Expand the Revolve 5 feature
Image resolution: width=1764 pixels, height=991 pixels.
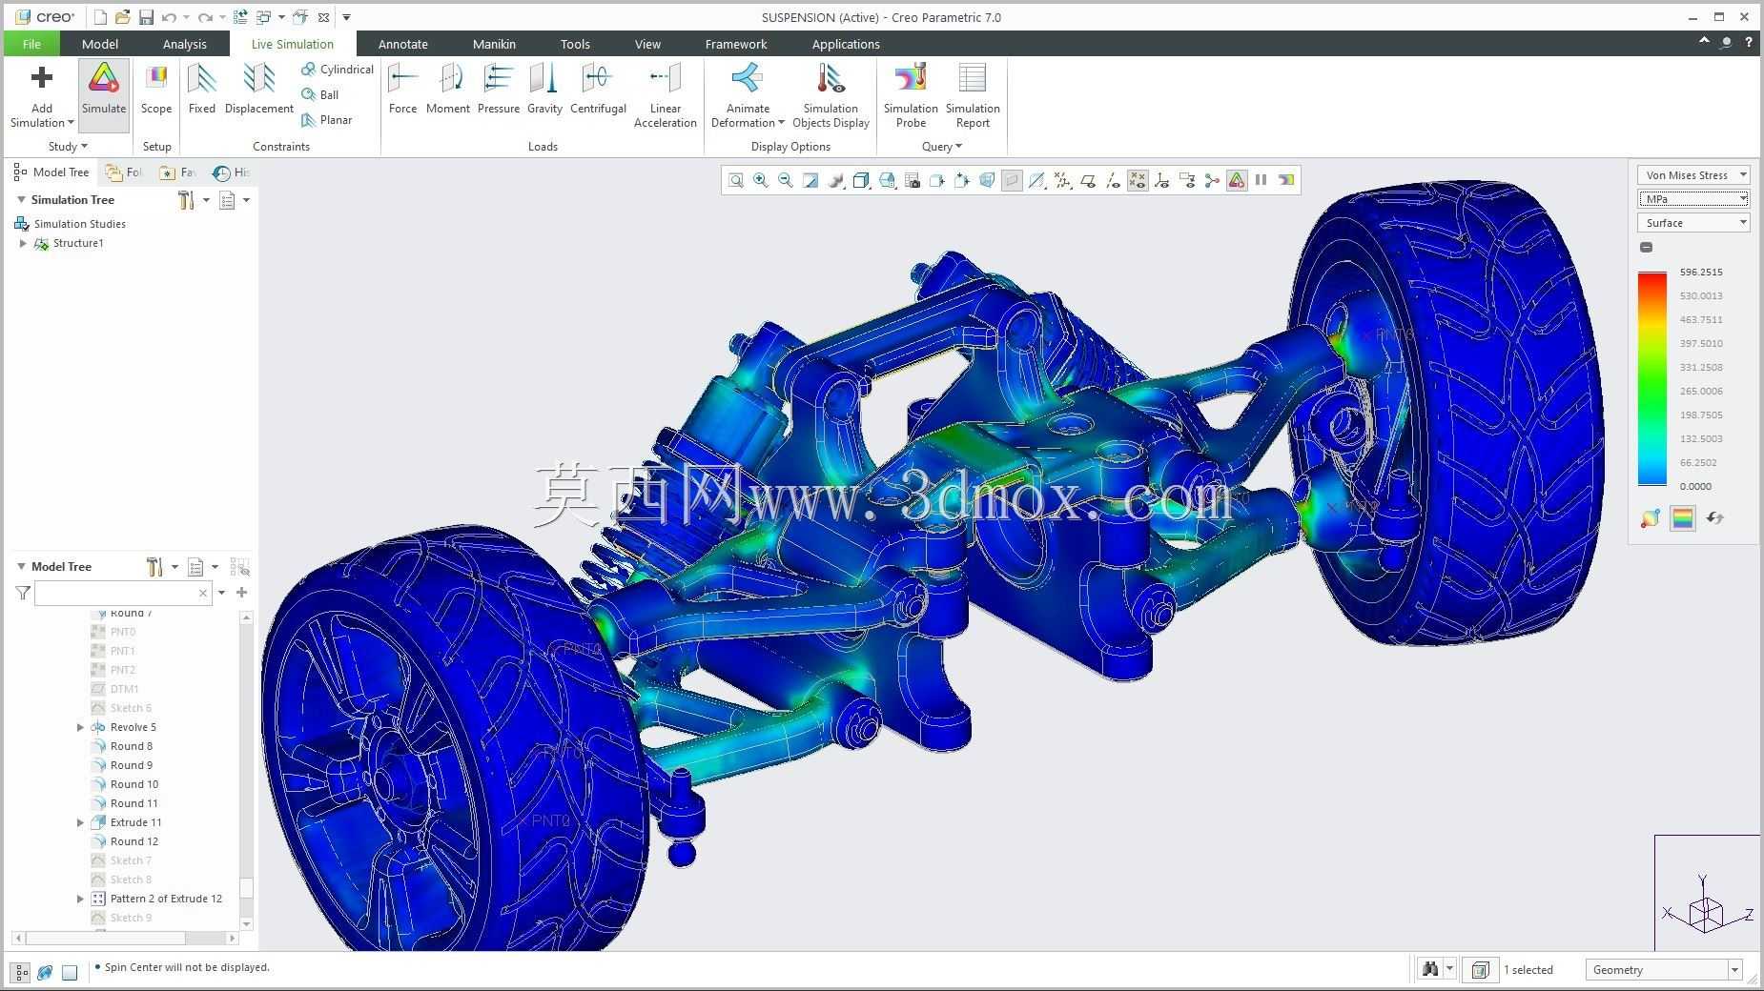click(x=80, y=727)
